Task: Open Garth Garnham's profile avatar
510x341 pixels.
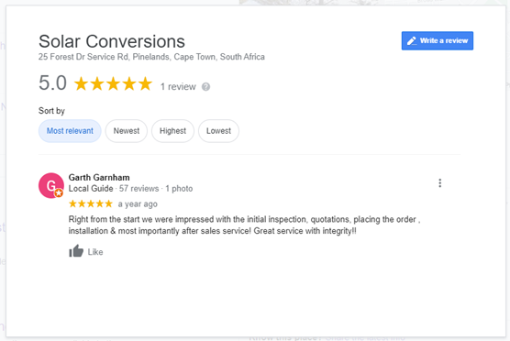Action: (51, 185)
